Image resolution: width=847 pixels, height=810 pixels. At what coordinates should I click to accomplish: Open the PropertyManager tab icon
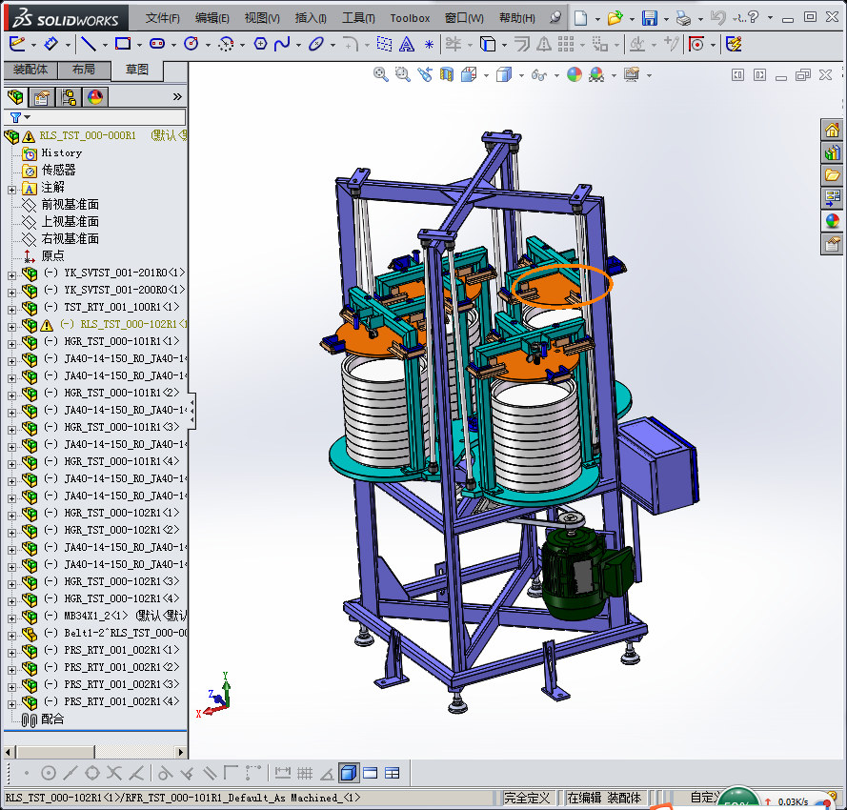pyautogui.click(x=42, y=97)
